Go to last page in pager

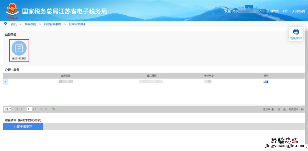tap(46, 109)
